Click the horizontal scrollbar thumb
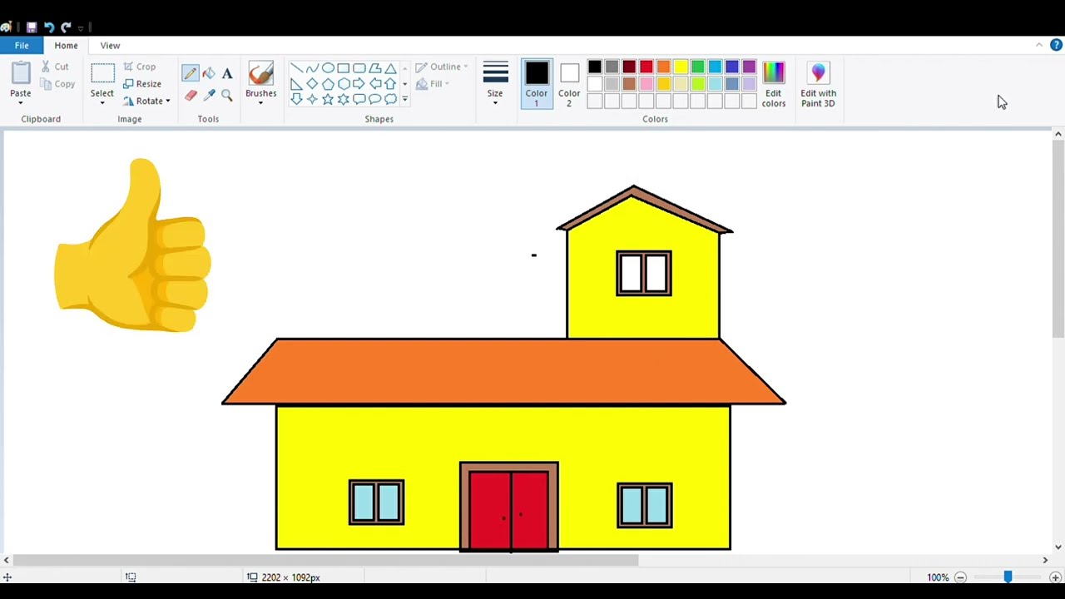1065x599 pixels. point(326,560)
